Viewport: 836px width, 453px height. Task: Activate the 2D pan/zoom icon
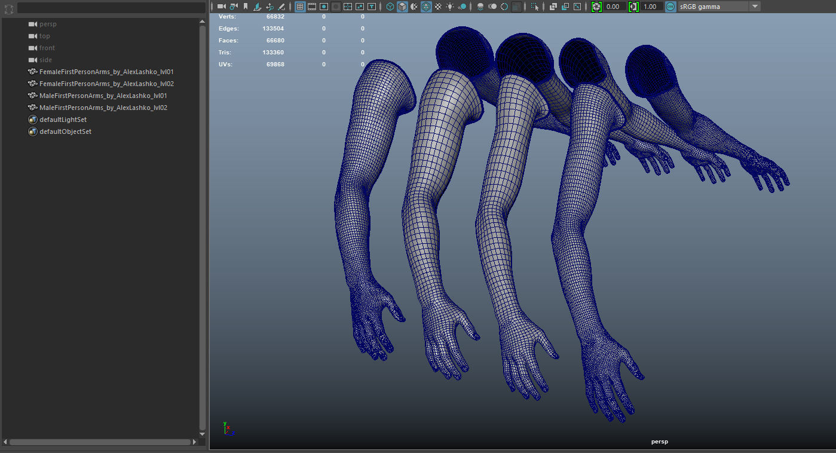coord(270,7)
